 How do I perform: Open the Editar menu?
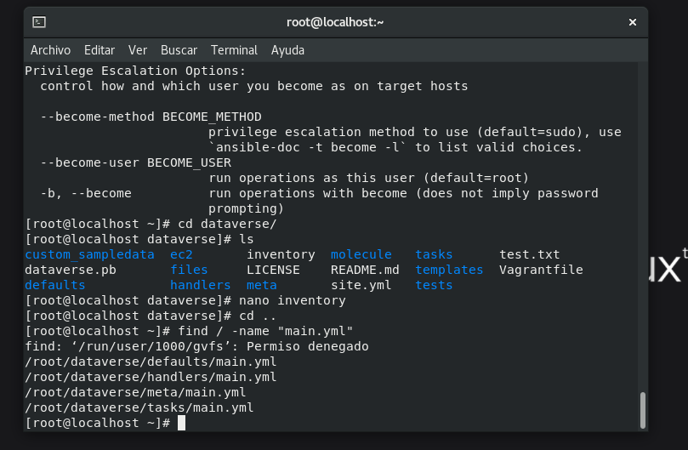pos(100,50)
